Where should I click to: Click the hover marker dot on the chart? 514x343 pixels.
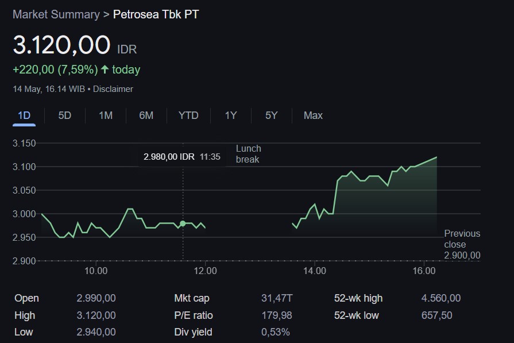click(183, 223)
